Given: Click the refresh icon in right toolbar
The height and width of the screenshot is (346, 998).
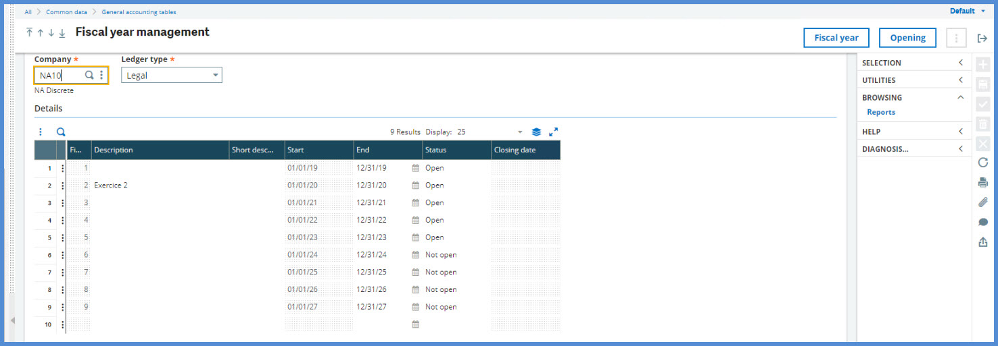Looking at the screenshot, I should pyautogui.click(x=982, y=163).
